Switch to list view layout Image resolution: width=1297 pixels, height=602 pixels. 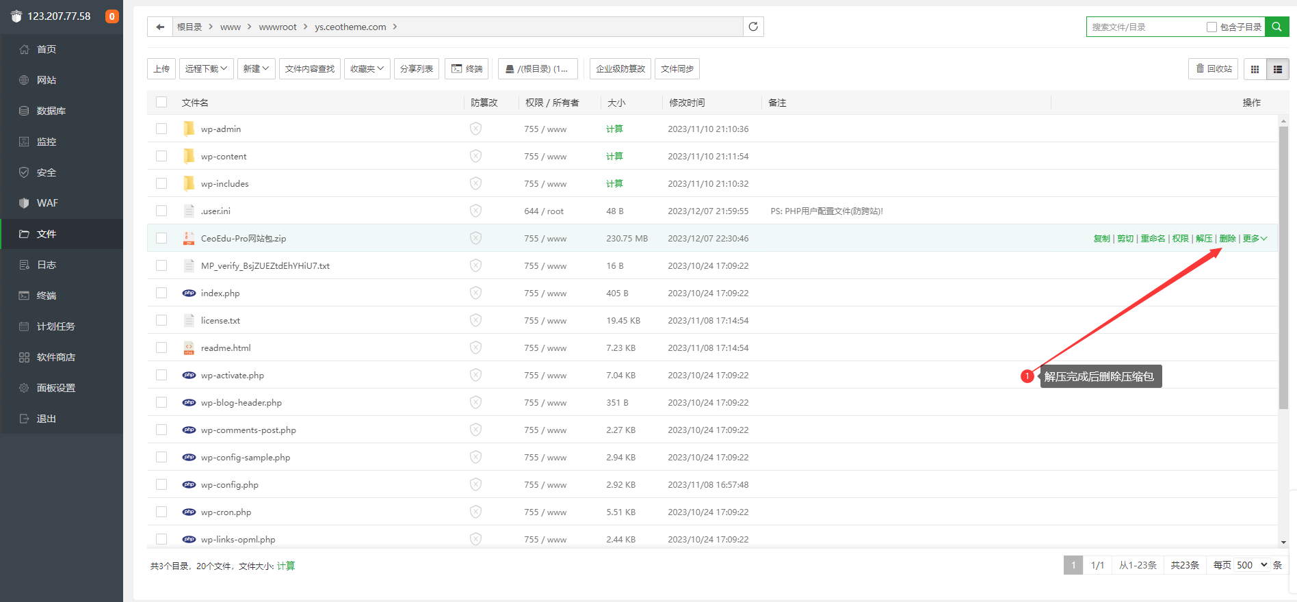[1277, 69]
